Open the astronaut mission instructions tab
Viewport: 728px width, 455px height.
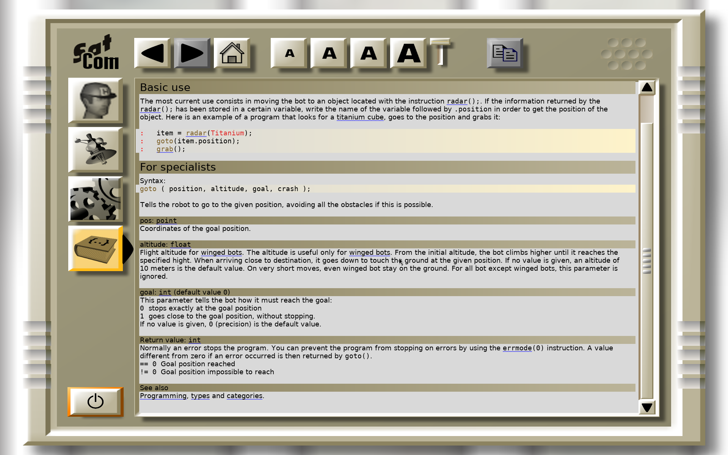pos(96,100)
